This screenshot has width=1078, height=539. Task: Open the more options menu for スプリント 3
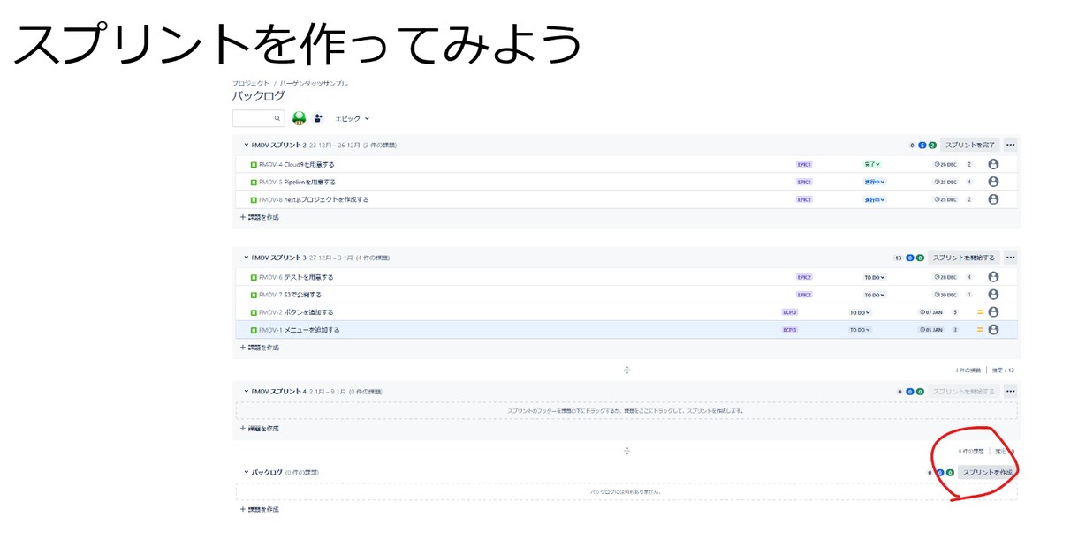pyautogui.click(x=1010, y=258)
